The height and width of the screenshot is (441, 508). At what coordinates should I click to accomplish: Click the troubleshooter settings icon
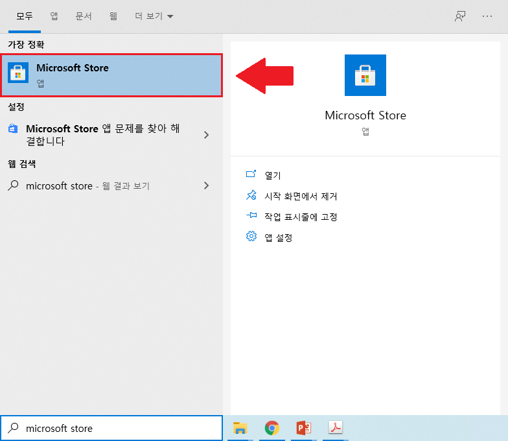pos(13,128)
